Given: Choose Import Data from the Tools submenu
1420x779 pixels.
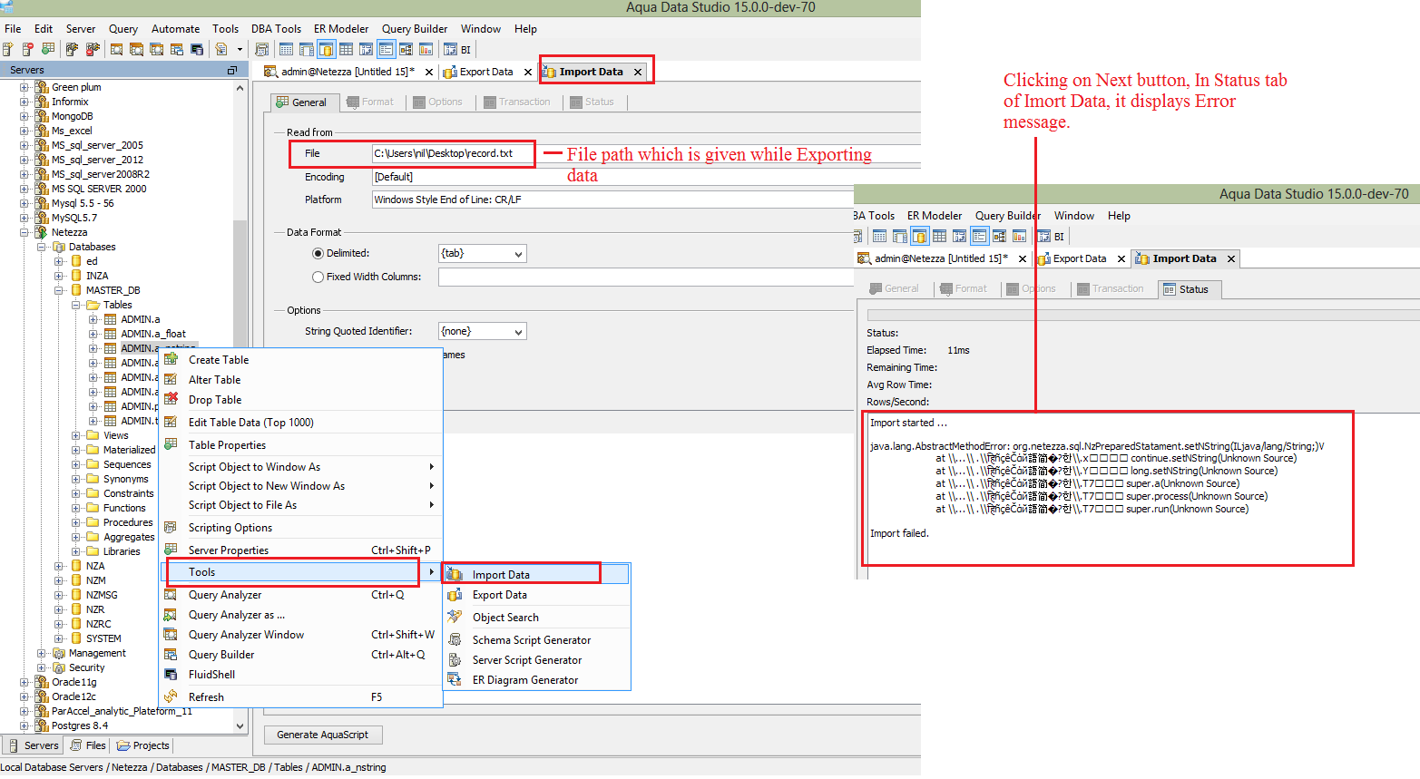Looking at the screenshot, I should (x=536, y=574).
